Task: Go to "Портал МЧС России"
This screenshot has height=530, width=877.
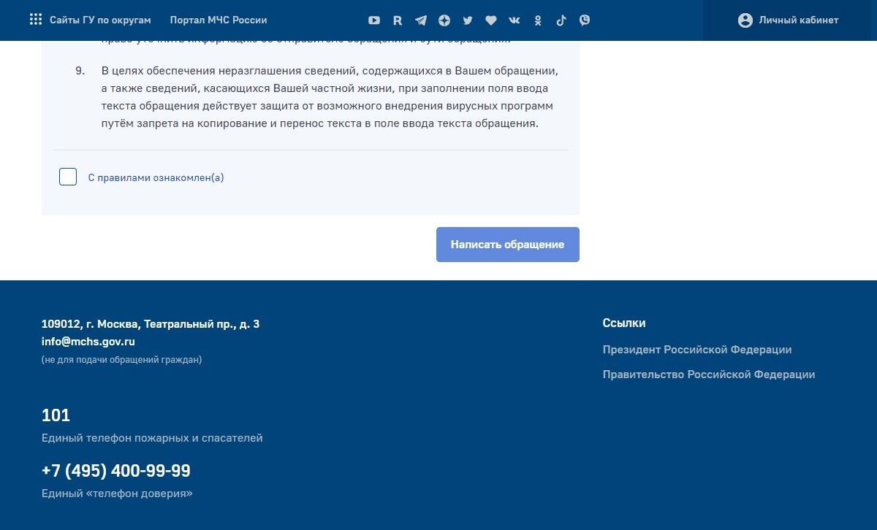Action: 219,20
